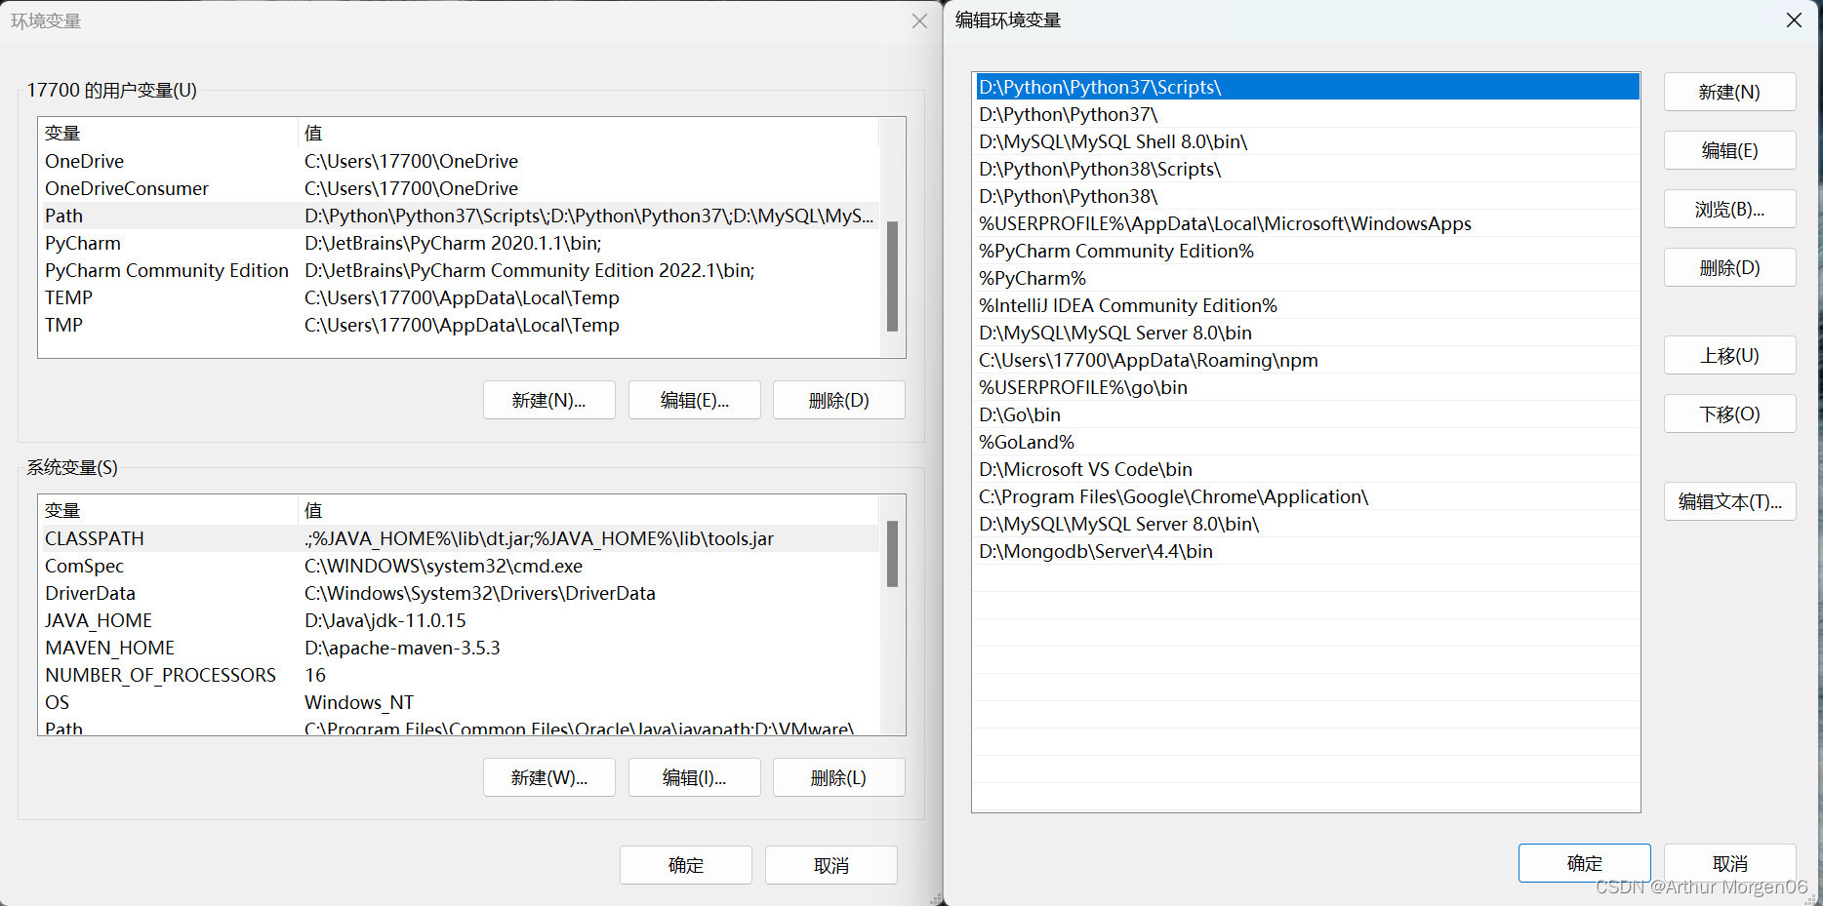Screen dimensions: 1823x906
Task: Select the D:\Python\Python38\ entry
Action: [1307, 196]
